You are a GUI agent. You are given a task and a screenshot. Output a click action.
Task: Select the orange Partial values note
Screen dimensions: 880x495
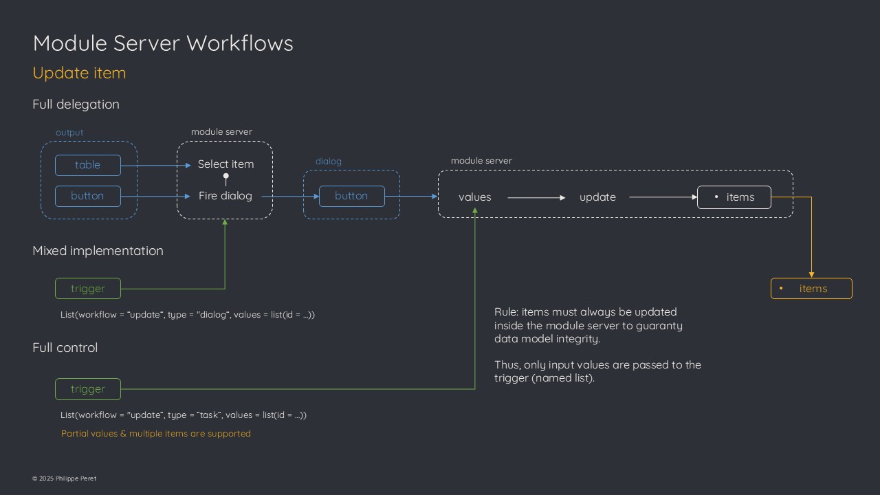pos(155,434)
